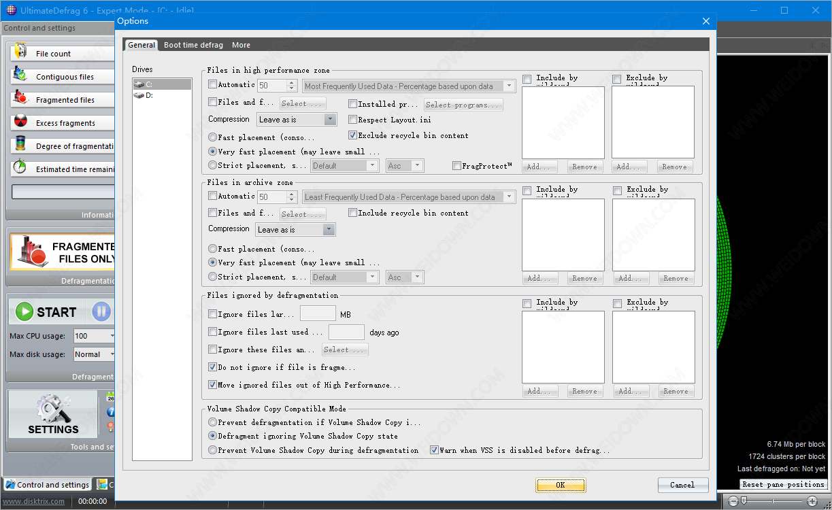Viewport: 832px width, 510px height.
Task: Open archive zone Compression dropdown
Action: pyautogui.click(x=295, y=230)
